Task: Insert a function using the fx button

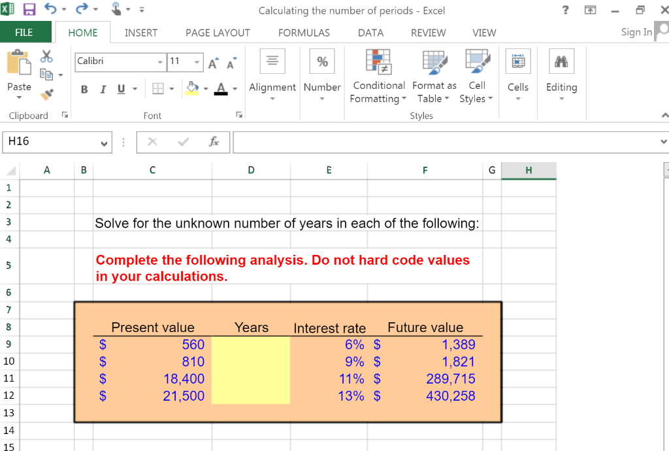Action: [x=215, y=141]
